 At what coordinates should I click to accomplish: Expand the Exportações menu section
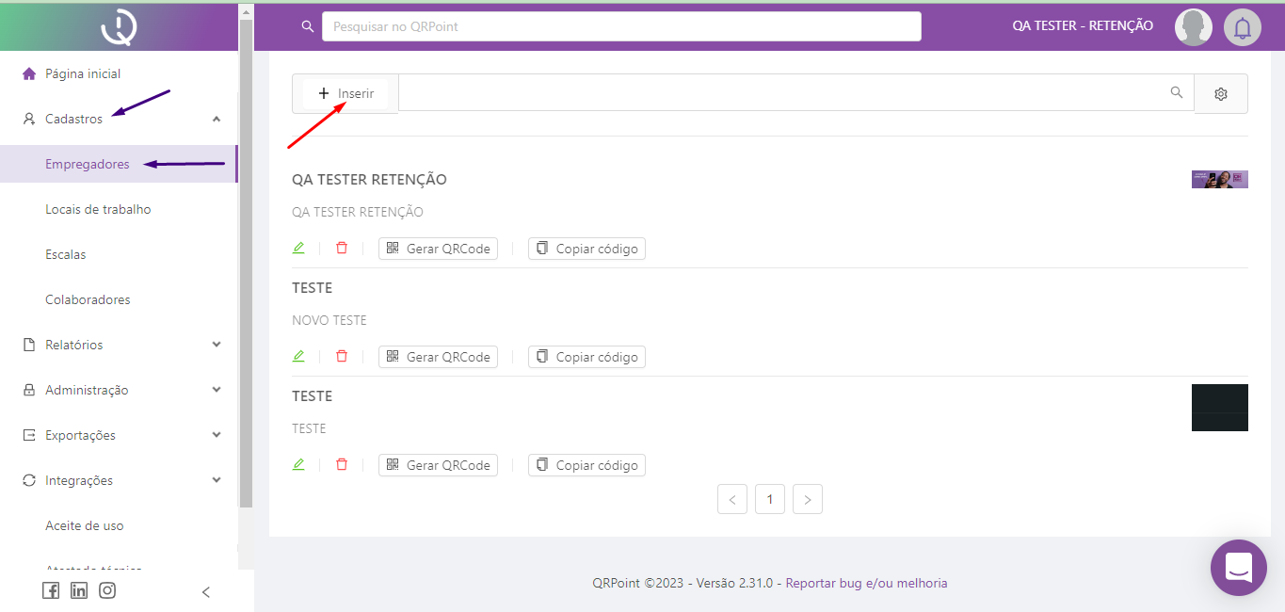coord(216,436)
